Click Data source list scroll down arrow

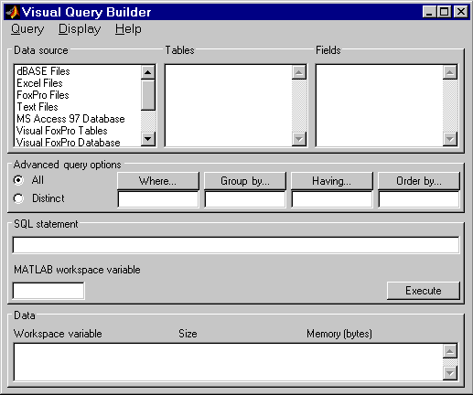coord(148,139)
